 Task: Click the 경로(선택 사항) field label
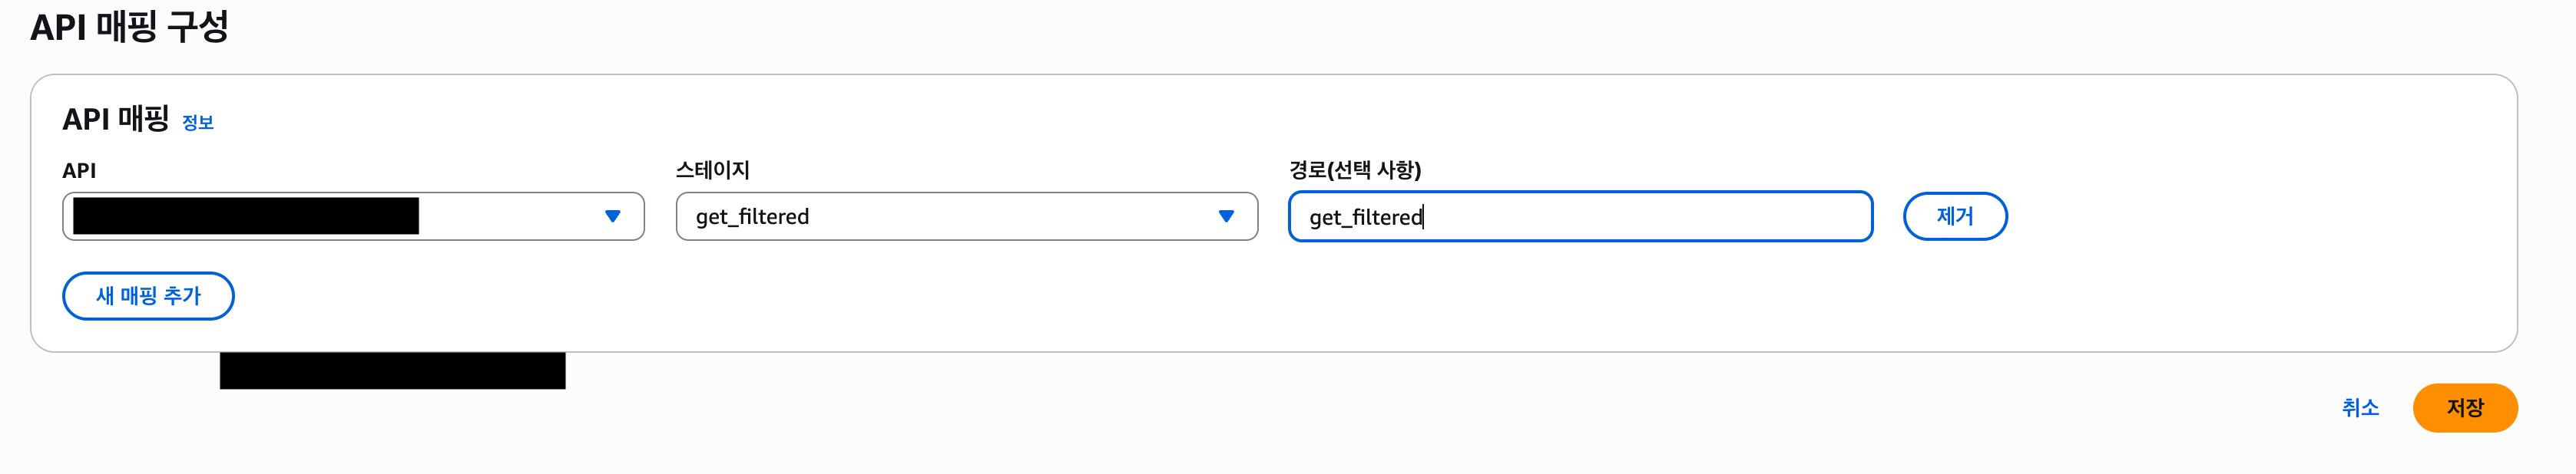[x=1354, y=170]
